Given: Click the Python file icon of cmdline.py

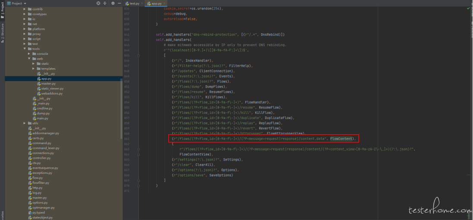Looking at the screenshot, I should pos(34,108).
